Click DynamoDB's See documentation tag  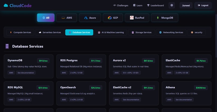pyautogui.click(x=26, y=73)
